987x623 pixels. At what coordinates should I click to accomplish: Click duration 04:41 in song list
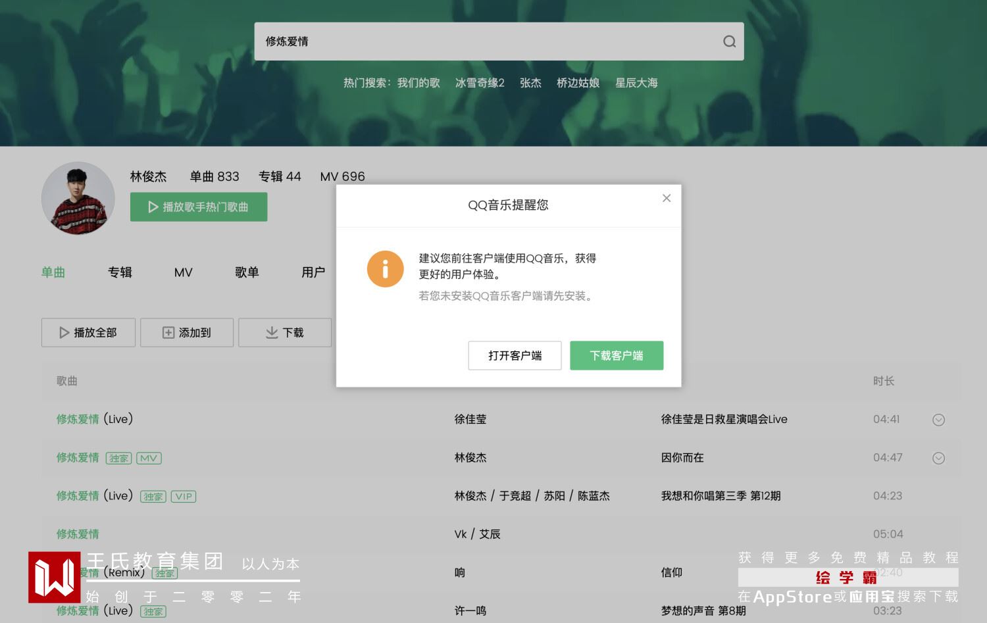tap(886, 419)
